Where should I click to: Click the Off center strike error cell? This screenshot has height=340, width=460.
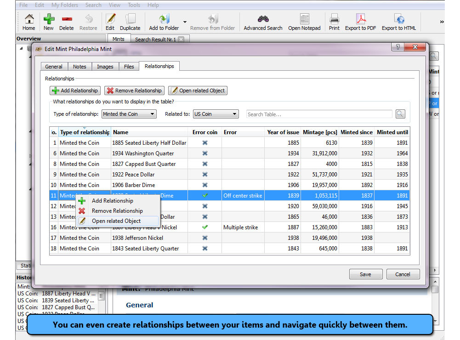(x=243, y=196)
